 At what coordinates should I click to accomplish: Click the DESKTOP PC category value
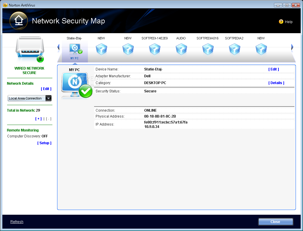[x=155, y=83]
